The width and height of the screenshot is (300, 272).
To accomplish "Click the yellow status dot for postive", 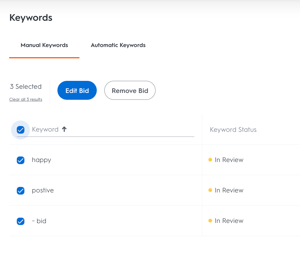I will tap(210, 190).
